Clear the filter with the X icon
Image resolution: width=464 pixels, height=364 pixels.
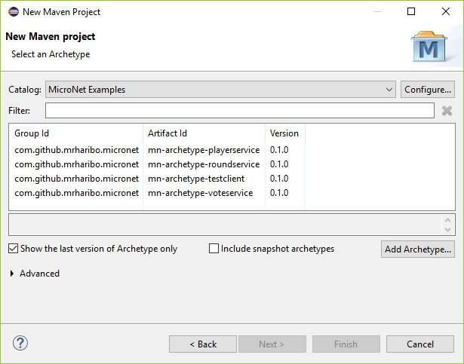click(447, 111)
